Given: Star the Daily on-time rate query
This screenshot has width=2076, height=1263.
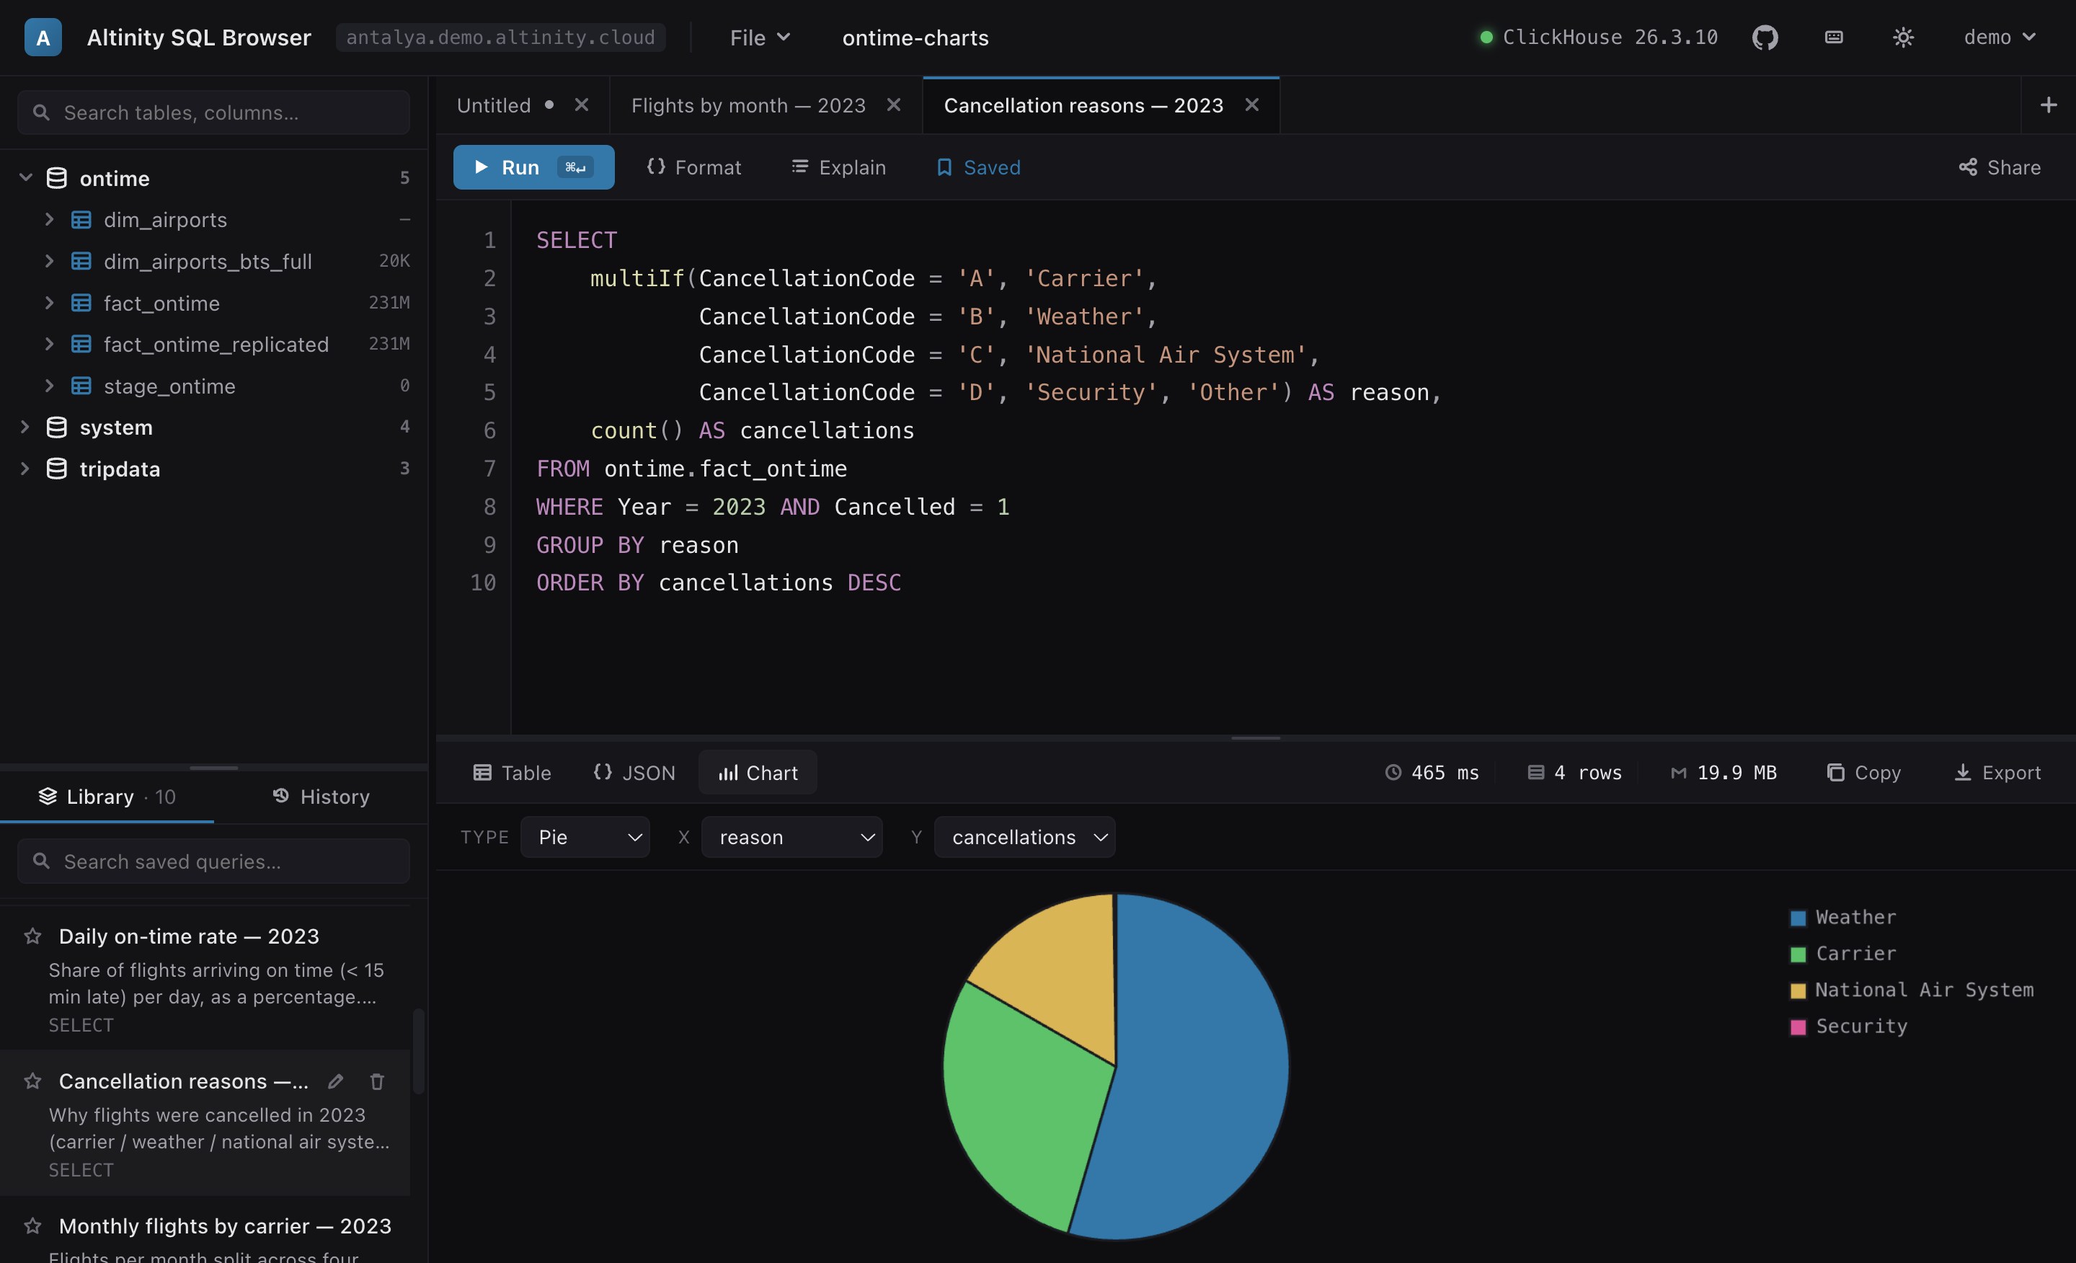Looking at the screenshot, I should [33, 936].
